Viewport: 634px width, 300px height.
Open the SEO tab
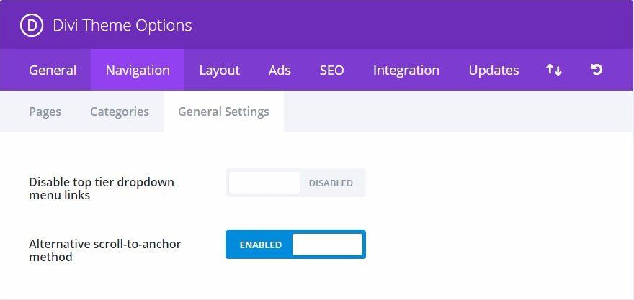(x=332, y=70)
